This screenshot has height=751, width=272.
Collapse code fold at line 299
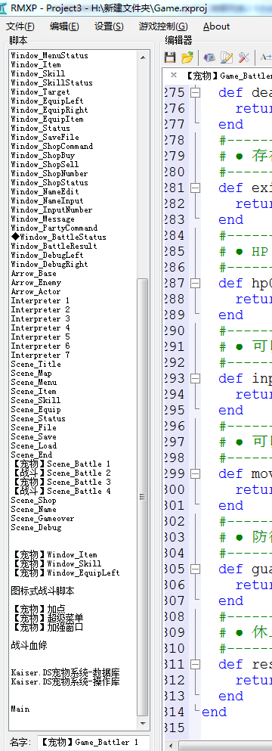pyautogui.click(x=195, y=473)
